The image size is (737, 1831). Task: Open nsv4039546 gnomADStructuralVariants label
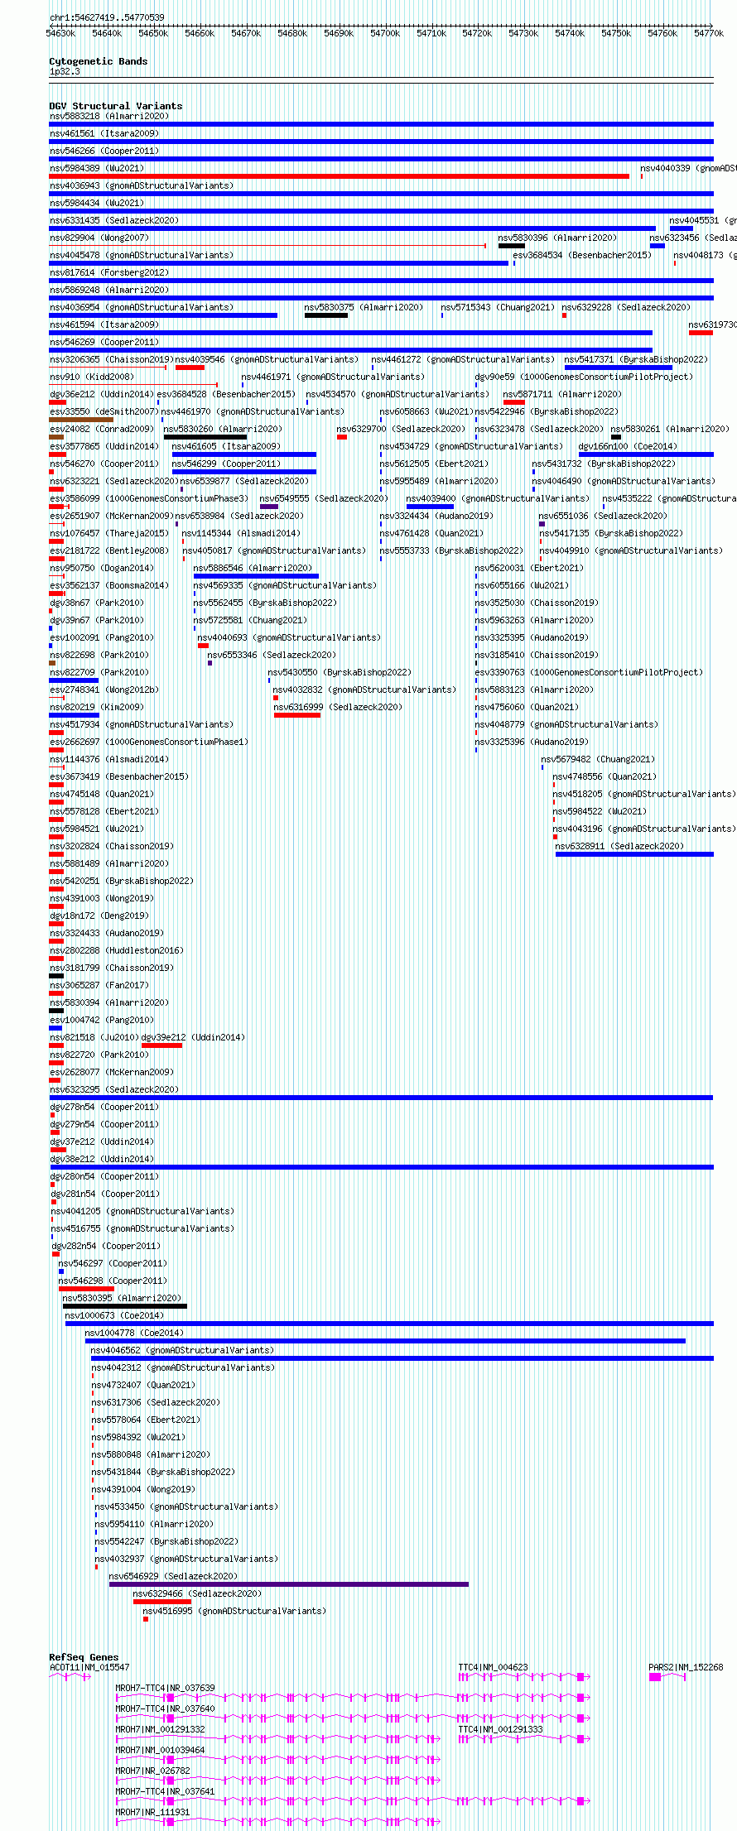[267, 359]
